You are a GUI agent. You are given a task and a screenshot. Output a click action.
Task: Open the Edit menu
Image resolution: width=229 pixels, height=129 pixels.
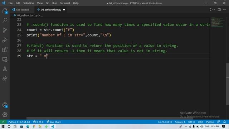click(18, 3)
